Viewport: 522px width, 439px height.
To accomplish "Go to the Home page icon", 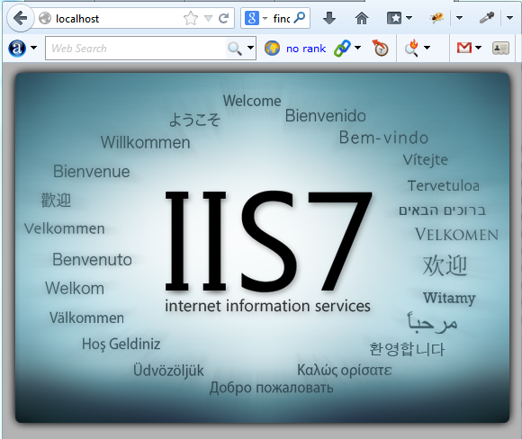I will click(362, 18).
